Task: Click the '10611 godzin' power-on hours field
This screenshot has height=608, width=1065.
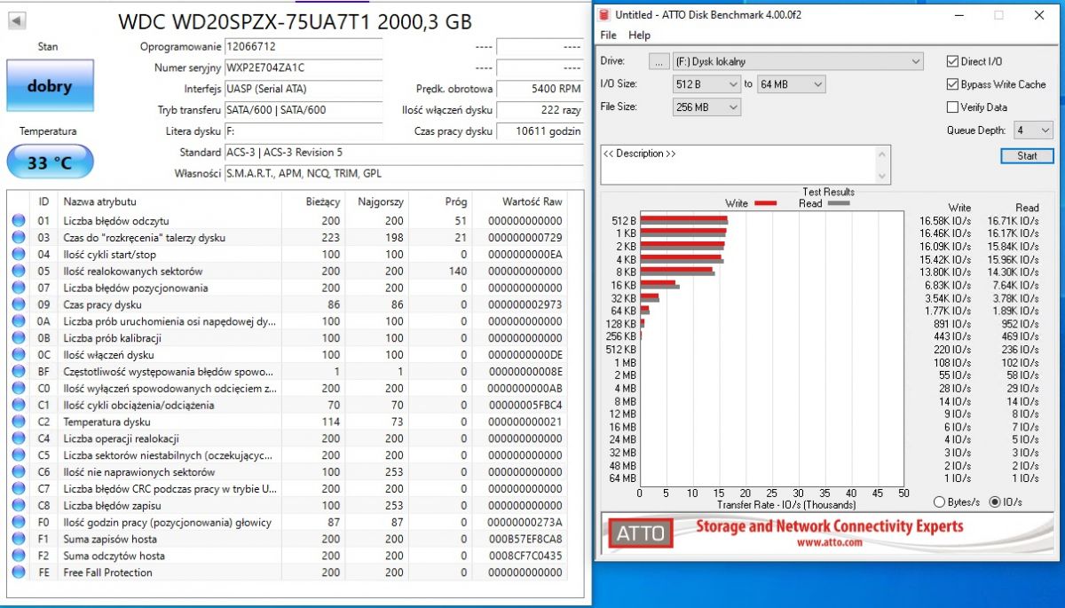Action: pos(540,131)
